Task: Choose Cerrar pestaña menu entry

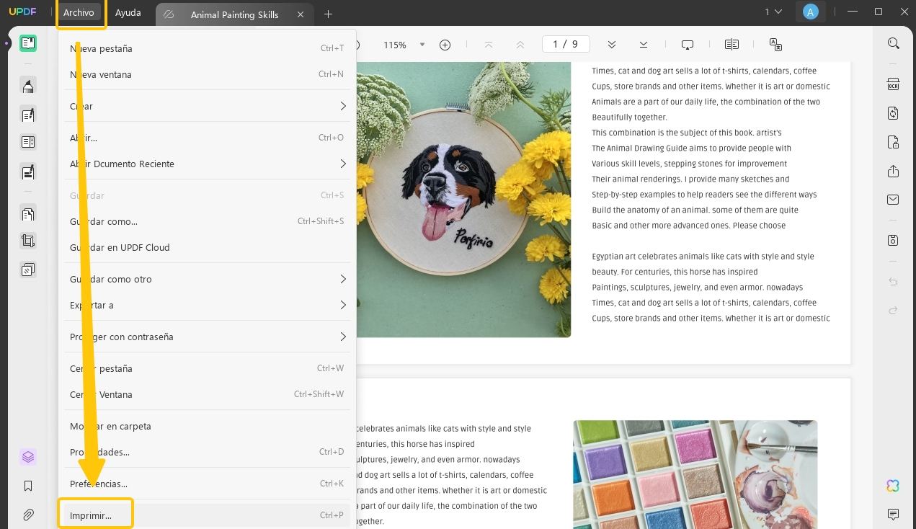Action: point(207,368)
